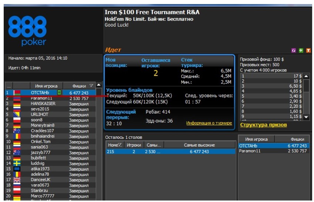This screenshot has height=202, width=314.
Task: Click the first place prize 17 $
Action: [x=298, y=76]
